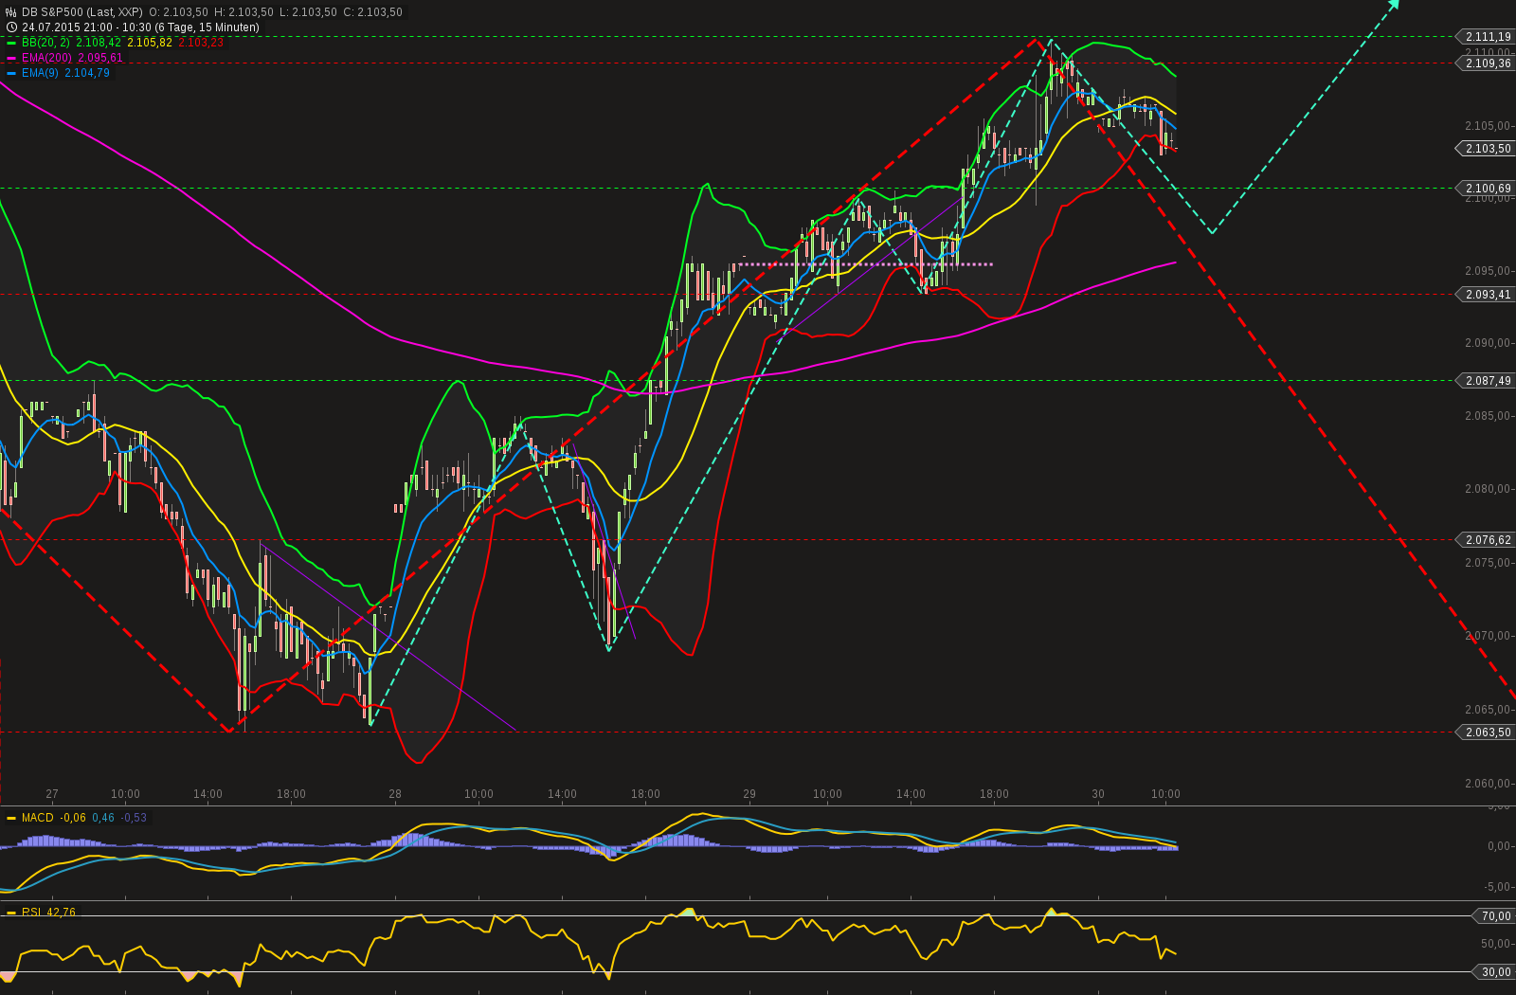
Task: Click the 2.070,00 price axis label
Action: click(x=1489, y=636)
